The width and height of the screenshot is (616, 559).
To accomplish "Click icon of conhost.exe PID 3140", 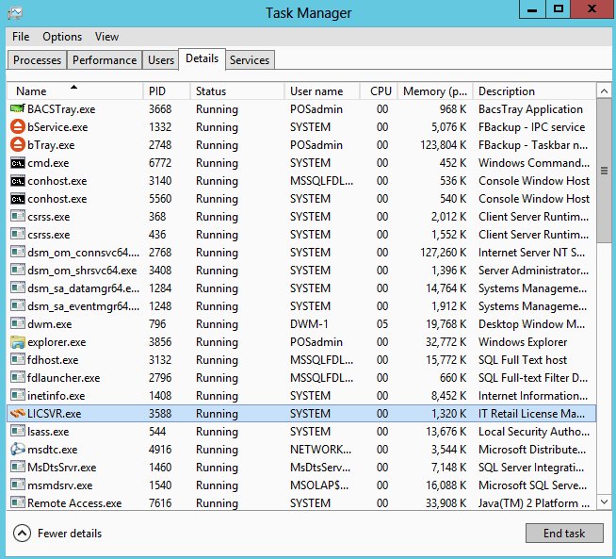I will click(x=18, y=181).
